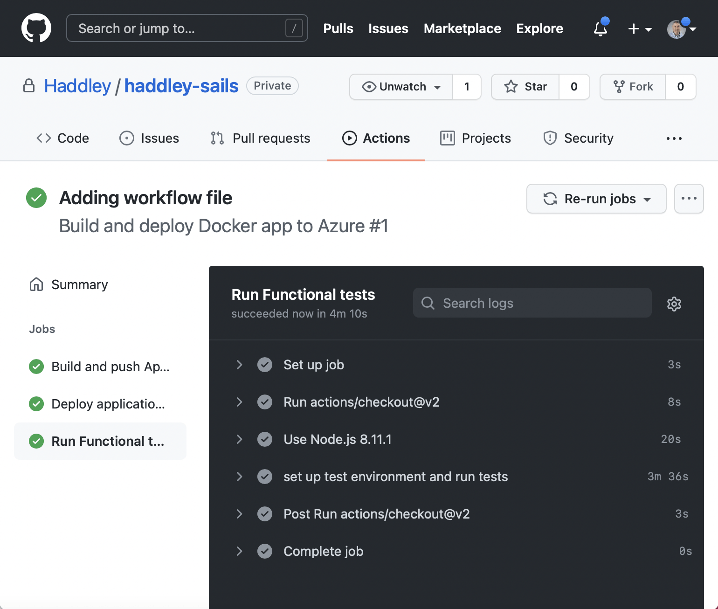
Task: Star the haddley-sails repository
Action: [x=525, y=87]
